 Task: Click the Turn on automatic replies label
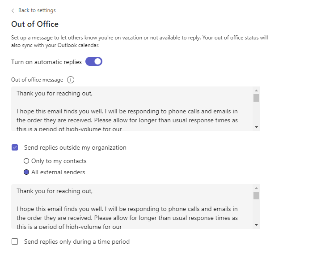click(46, 62)
